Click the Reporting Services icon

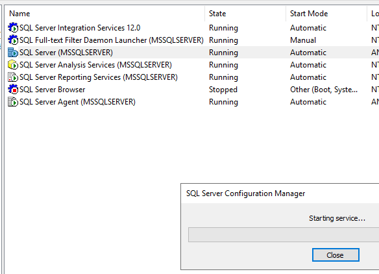pyautogui.click(x=13, y=77)
